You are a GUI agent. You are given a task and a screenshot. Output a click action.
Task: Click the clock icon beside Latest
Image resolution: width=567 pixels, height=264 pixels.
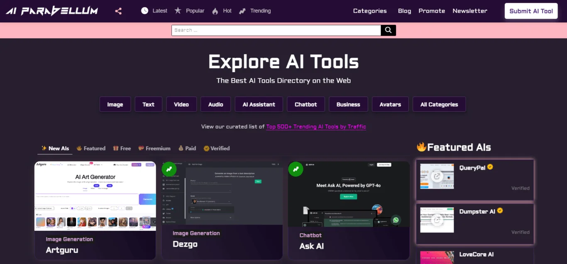point(144,11)
